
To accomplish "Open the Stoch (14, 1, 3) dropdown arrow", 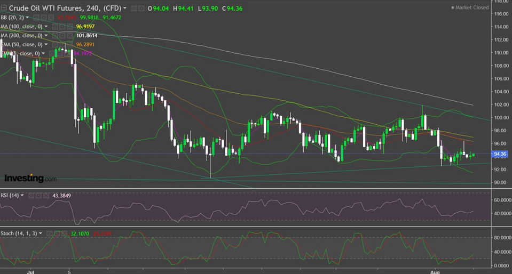I will click(40, 233).
